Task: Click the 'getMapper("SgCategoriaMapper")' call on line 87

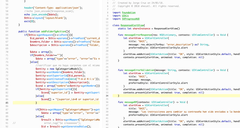Action: pos(70,110)
